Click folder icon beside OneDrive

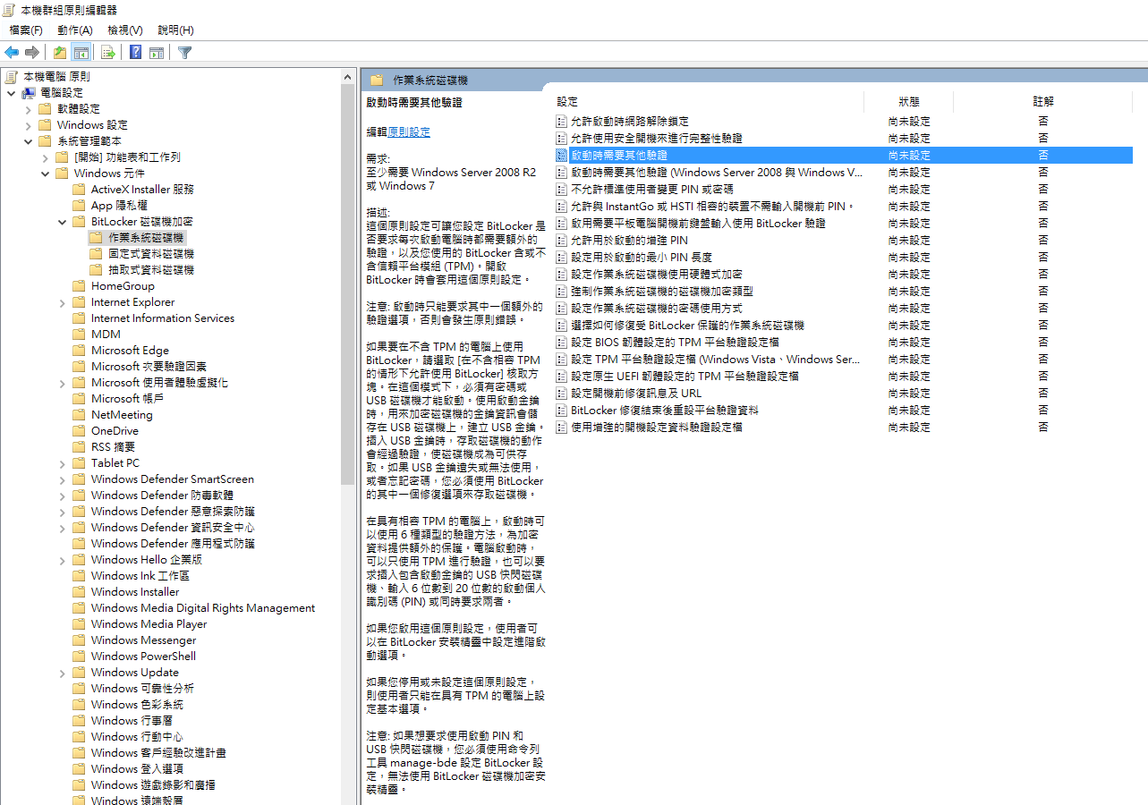(x=80, y=431)
